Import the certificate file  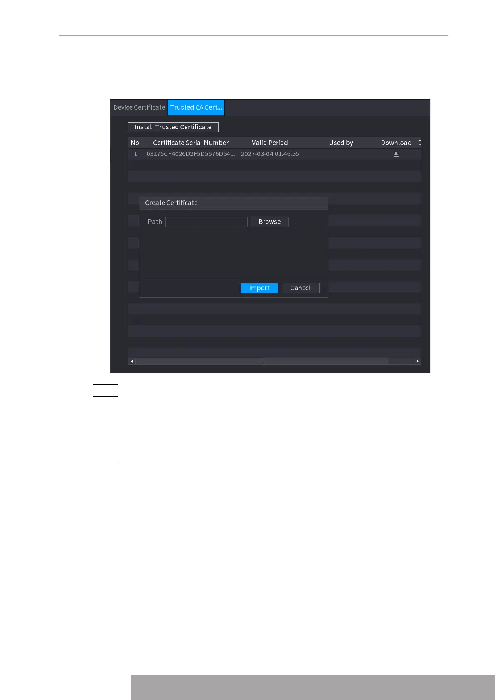pyautogui.click(x=259, y=288)
